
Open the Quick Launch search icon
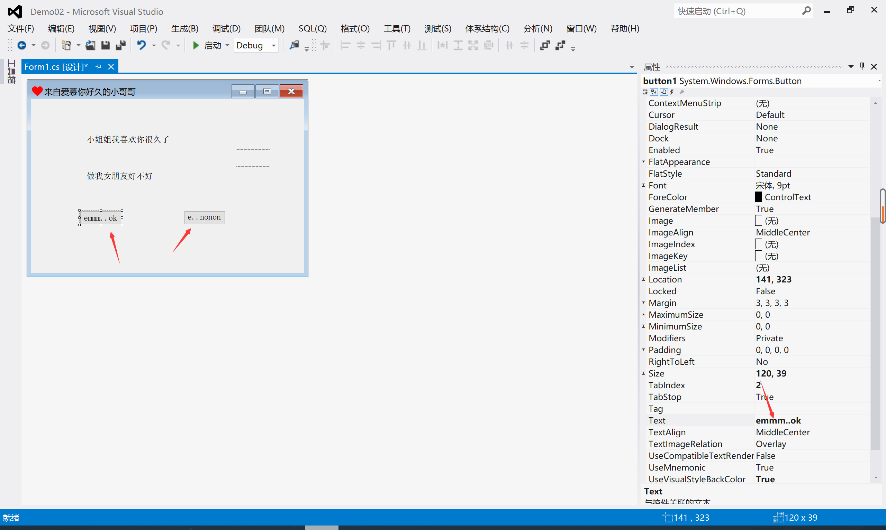point(806,11)
